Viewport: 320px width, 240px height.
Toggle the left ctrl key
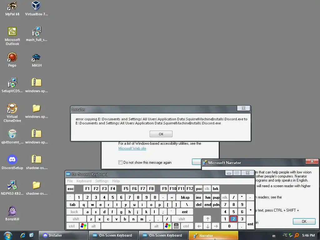72,226
